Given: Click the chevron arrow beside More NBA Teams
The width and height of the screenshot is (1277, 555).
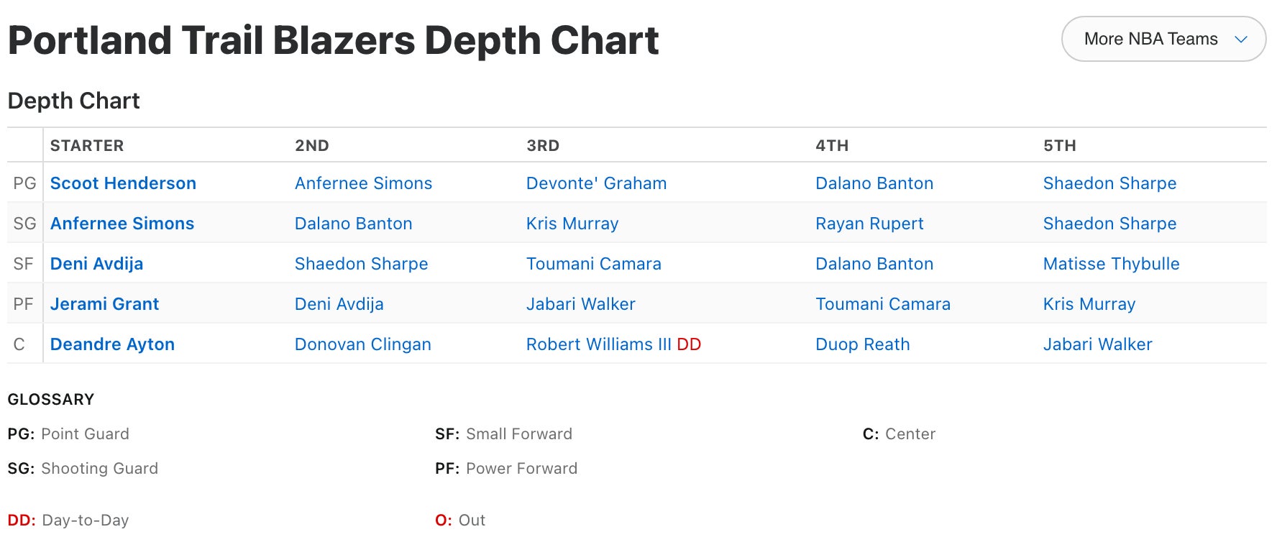Looking at the screenshot, I should point(1240,40).
